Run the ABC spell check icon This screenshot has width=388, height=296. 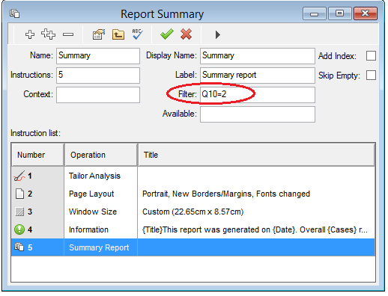point(137,34)
